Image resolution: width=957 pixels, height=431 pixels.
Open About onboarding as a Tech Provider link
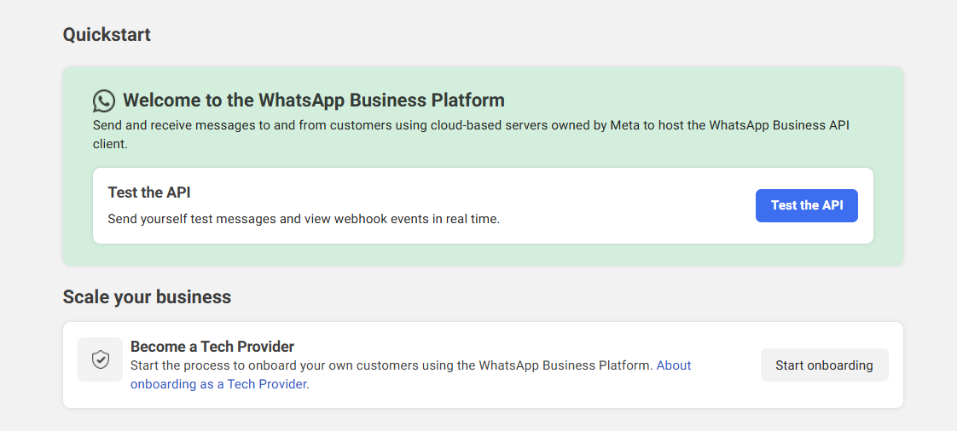tap(219, 384)
